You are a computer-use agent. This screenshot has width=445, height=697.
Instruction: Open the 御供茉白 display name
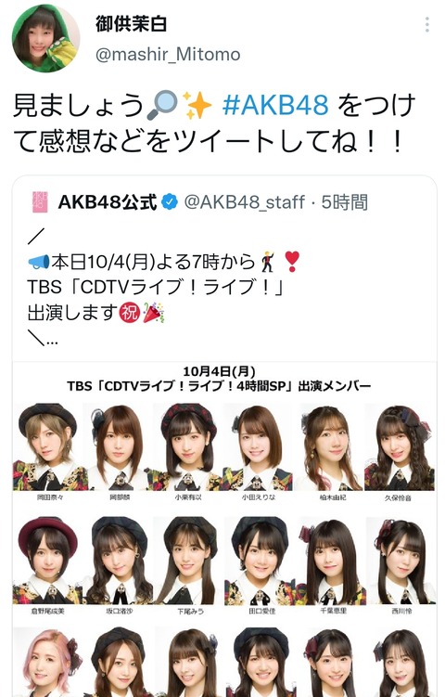(131, 23)
